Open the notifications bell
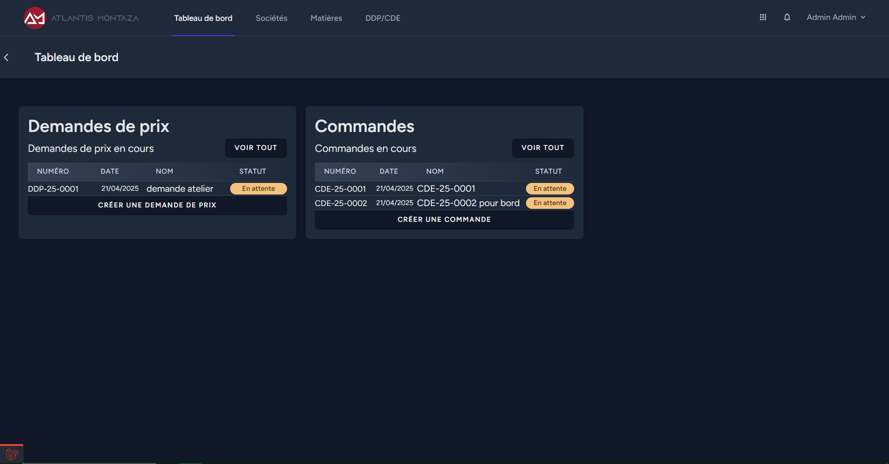Screen dimensions: 889x464 point(787,17)
